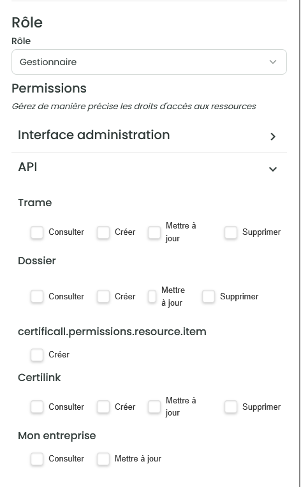The width and height of the screenshot is (301, 487).
Task: Check Créer under Certilink
Action: coord(103,407)
